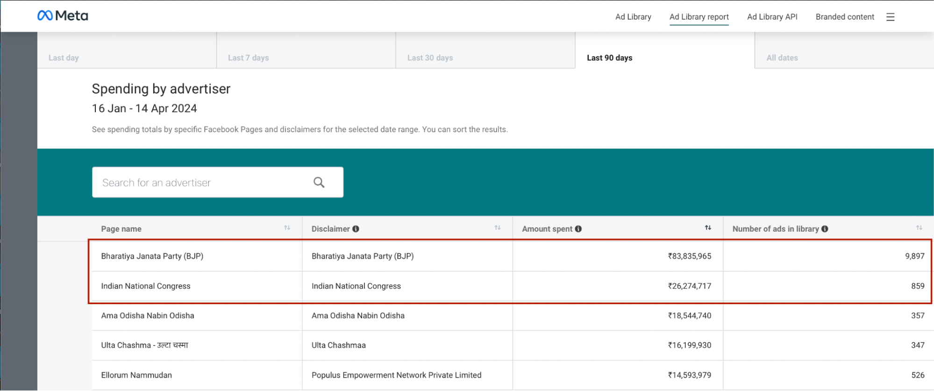934x391 pixels.
Task: Open Number of ads info icon
Action: [x=825, y=229]
